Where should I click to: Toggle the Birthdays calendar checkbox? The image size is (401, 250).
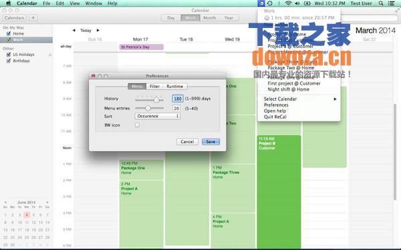pos(9,61)
